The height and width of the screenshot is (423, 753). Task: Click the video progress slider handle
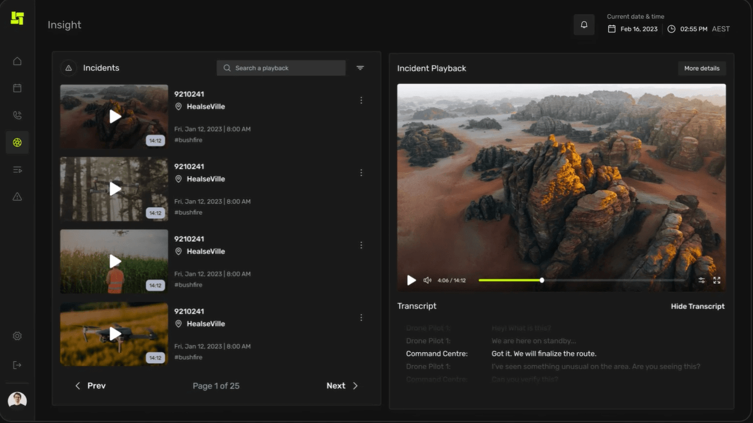click(541, 280)
